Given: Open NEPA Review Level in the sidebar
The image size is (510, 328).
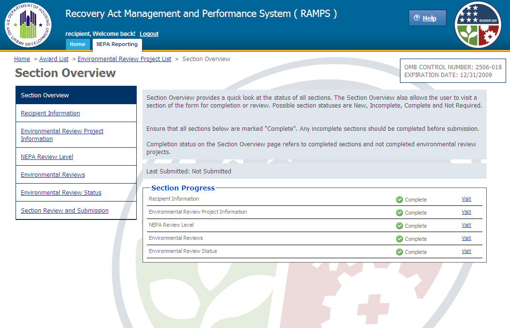Looking at the screenshot, I should [x=47, y=157].
